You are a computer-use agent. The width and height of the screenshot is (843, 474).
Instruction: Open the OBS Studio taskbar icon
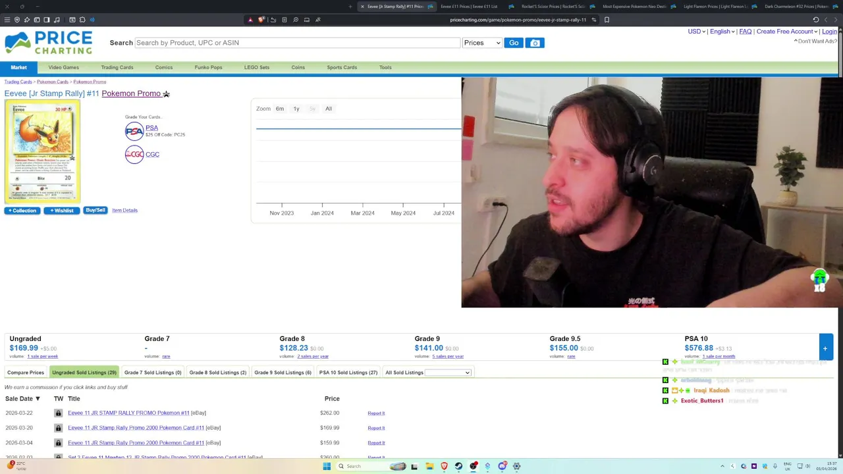[474, 466]
